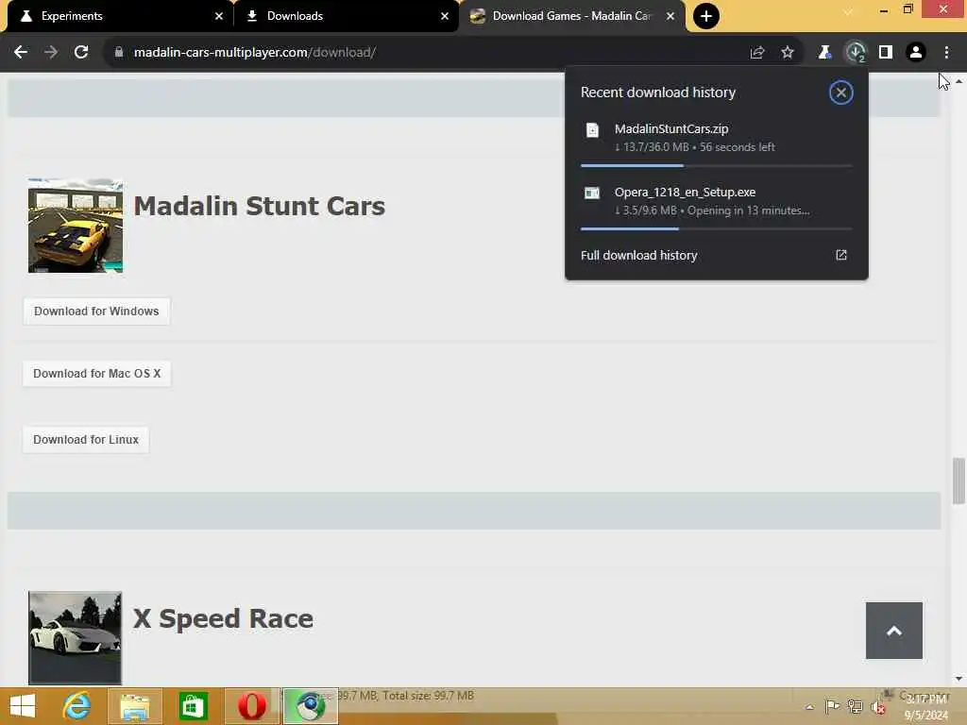Screen dimensions: 967x725
Task: Go back to the previous page
Action: point(21,53)
